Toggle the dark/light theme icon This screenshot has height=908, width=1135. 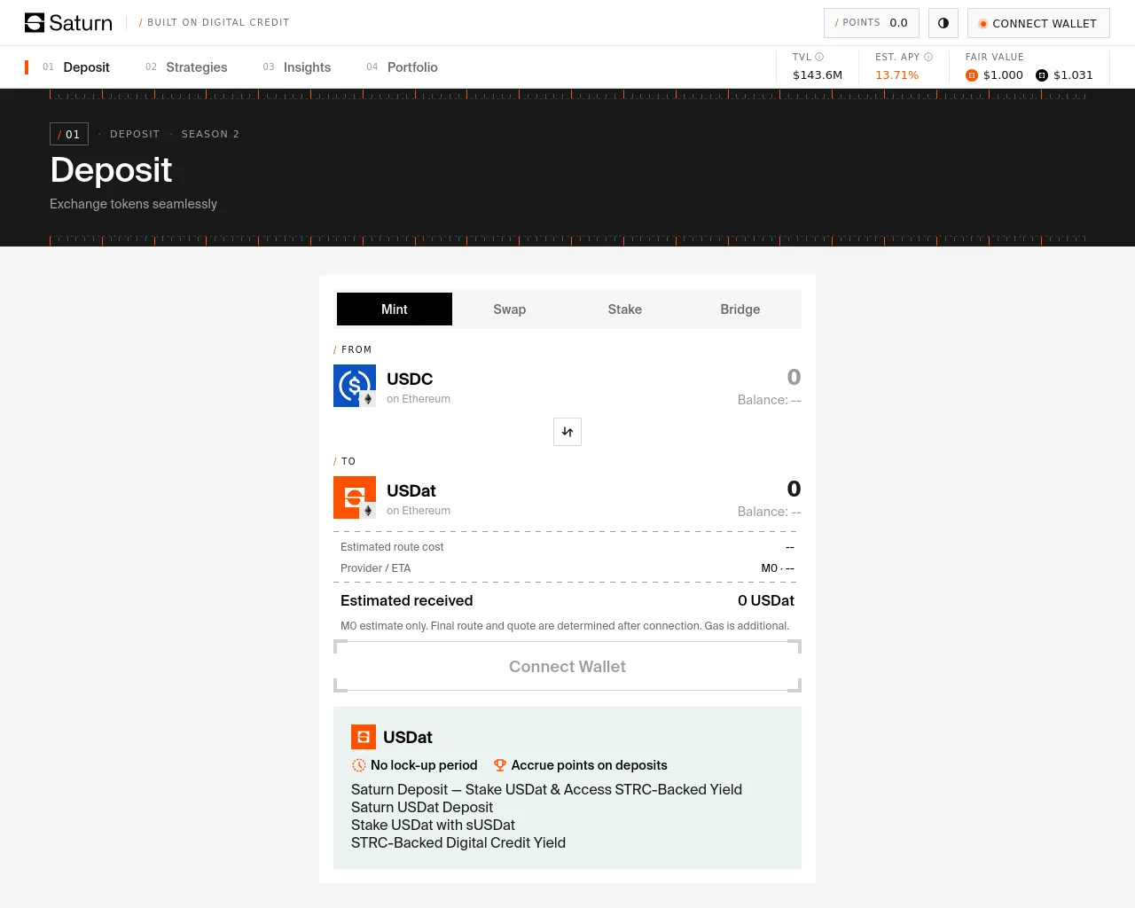tap(943, 23)
